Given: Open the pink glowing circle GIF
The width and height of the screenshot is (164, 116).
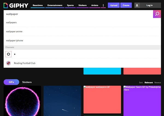Looking at the screenshot, I should pos(22,101).
